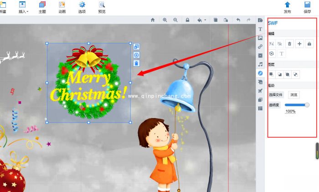The height and width of the screenshot is (192, 319).
Task: Select the link tool in sidebar
Action: (260, 47)
